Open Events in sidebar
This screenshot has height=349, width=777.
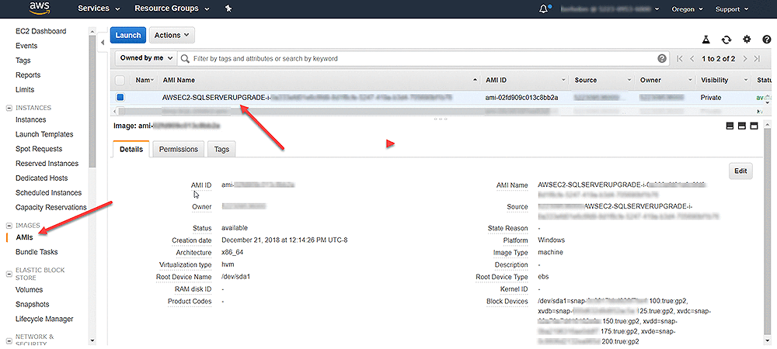point(26,46)
